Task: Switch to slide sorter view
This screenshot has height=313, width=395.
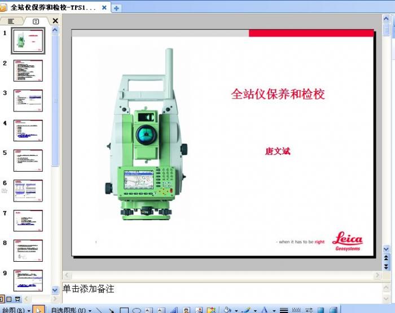Action: [9, 299]
